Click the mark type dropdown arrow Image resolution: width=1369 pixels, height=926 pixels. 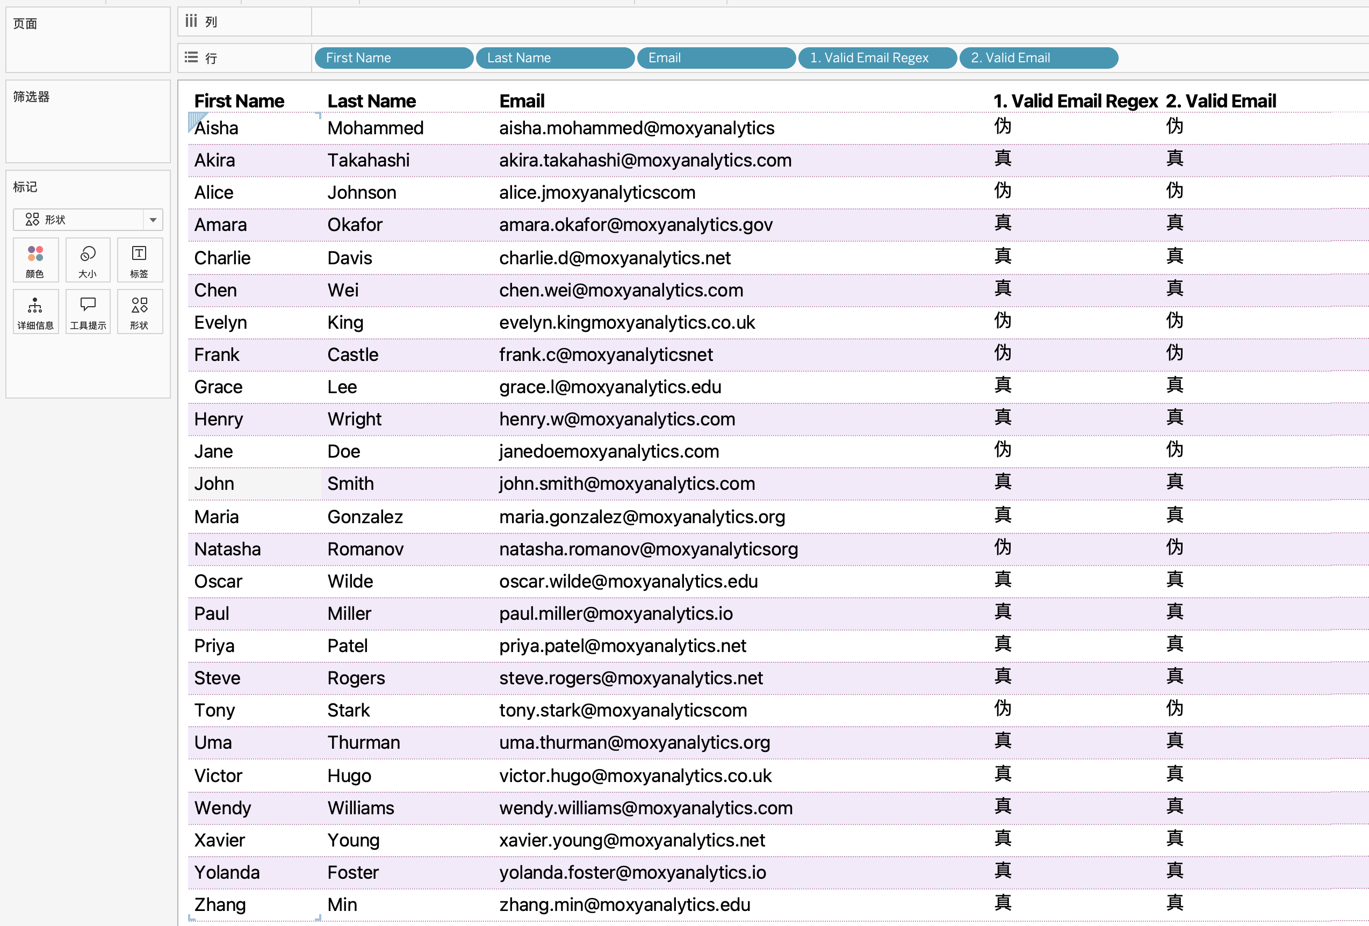(x=153, y=220)
